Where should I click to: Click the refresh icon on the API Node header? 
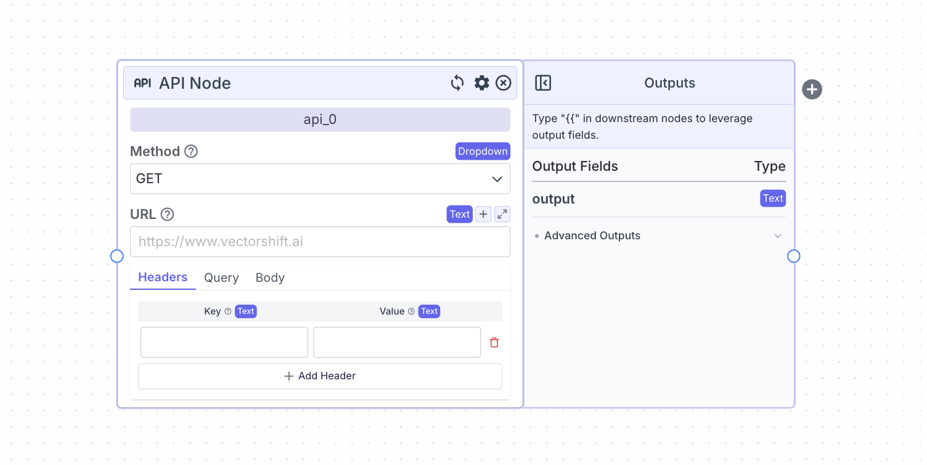point(457,83)
